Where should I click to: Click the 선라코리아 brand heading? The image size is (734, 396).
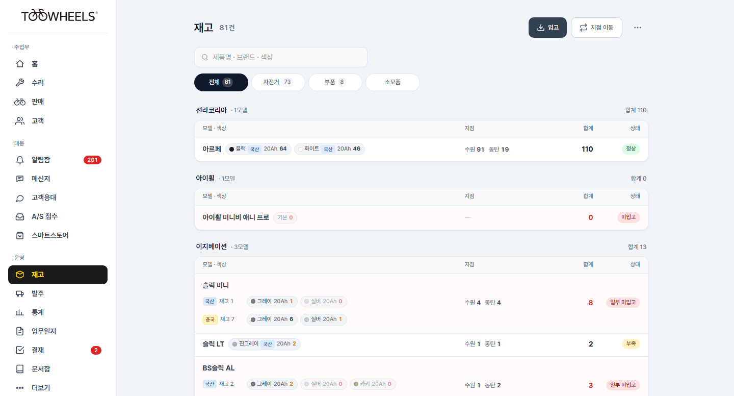pyautogui.click(x=211, y=110)
